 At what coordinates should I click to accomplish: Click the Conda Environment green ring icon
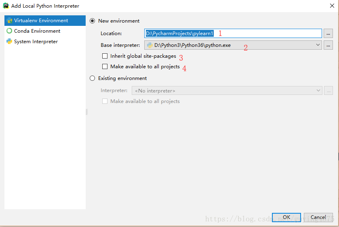click(x=9, y=31)
